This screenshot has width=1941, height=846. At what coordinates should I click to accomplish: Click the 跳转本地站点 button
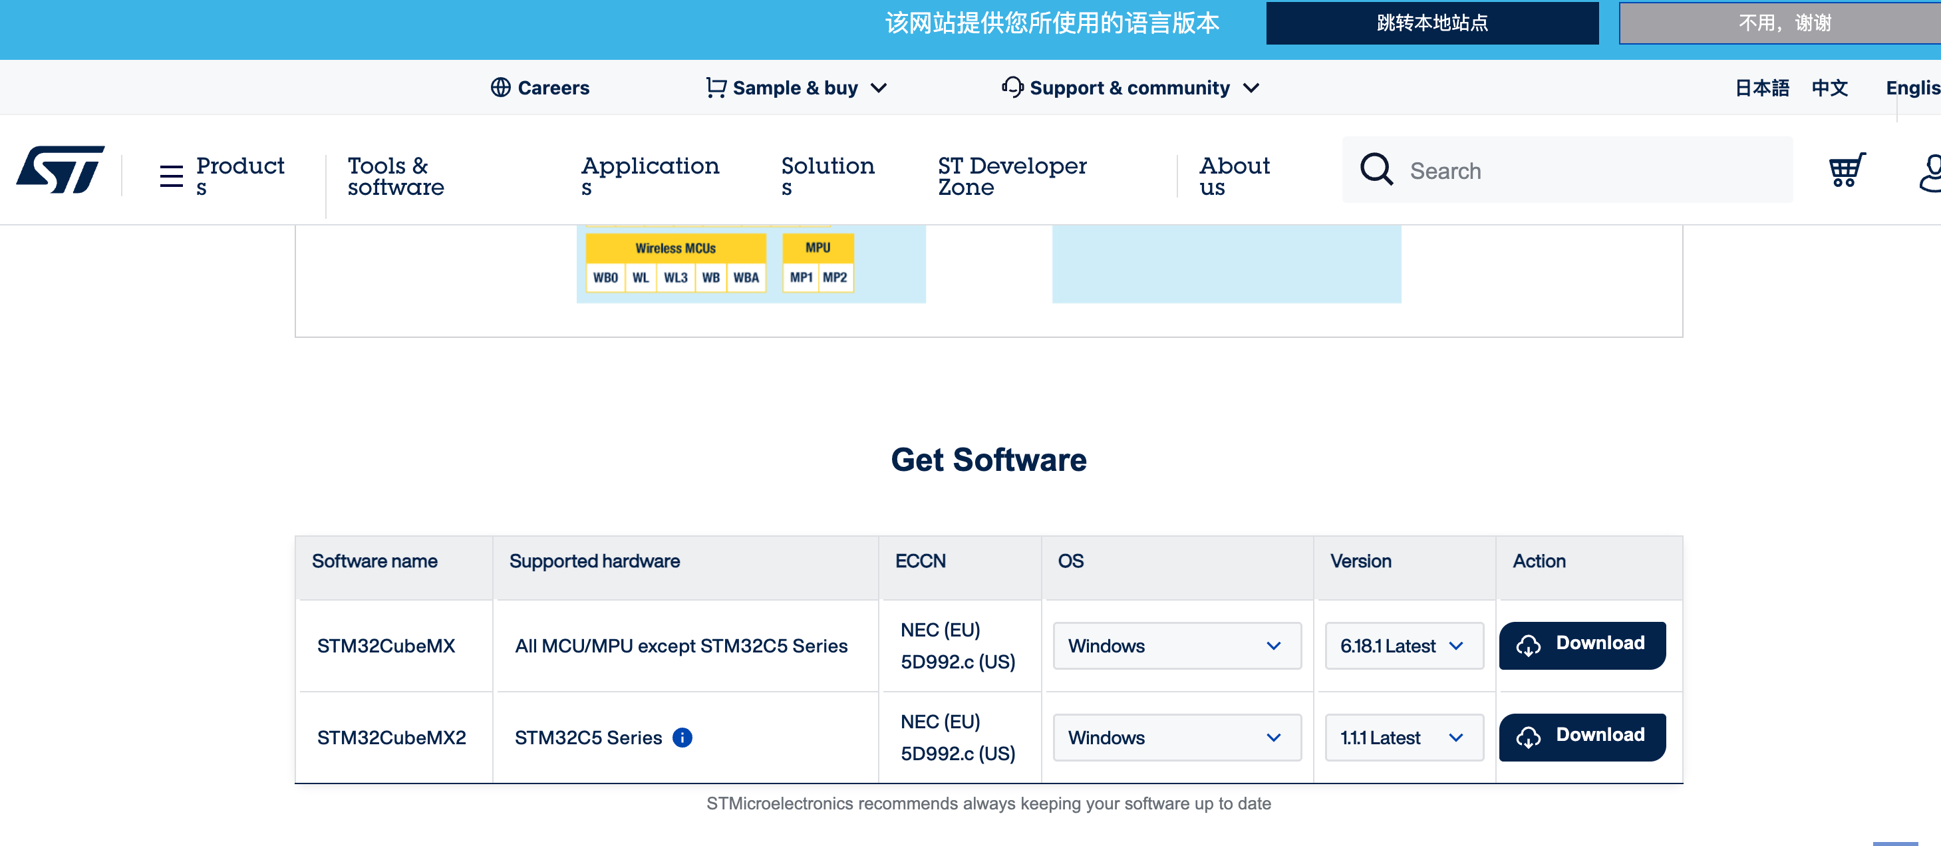pyautogui.click(x=1431, y=23)
